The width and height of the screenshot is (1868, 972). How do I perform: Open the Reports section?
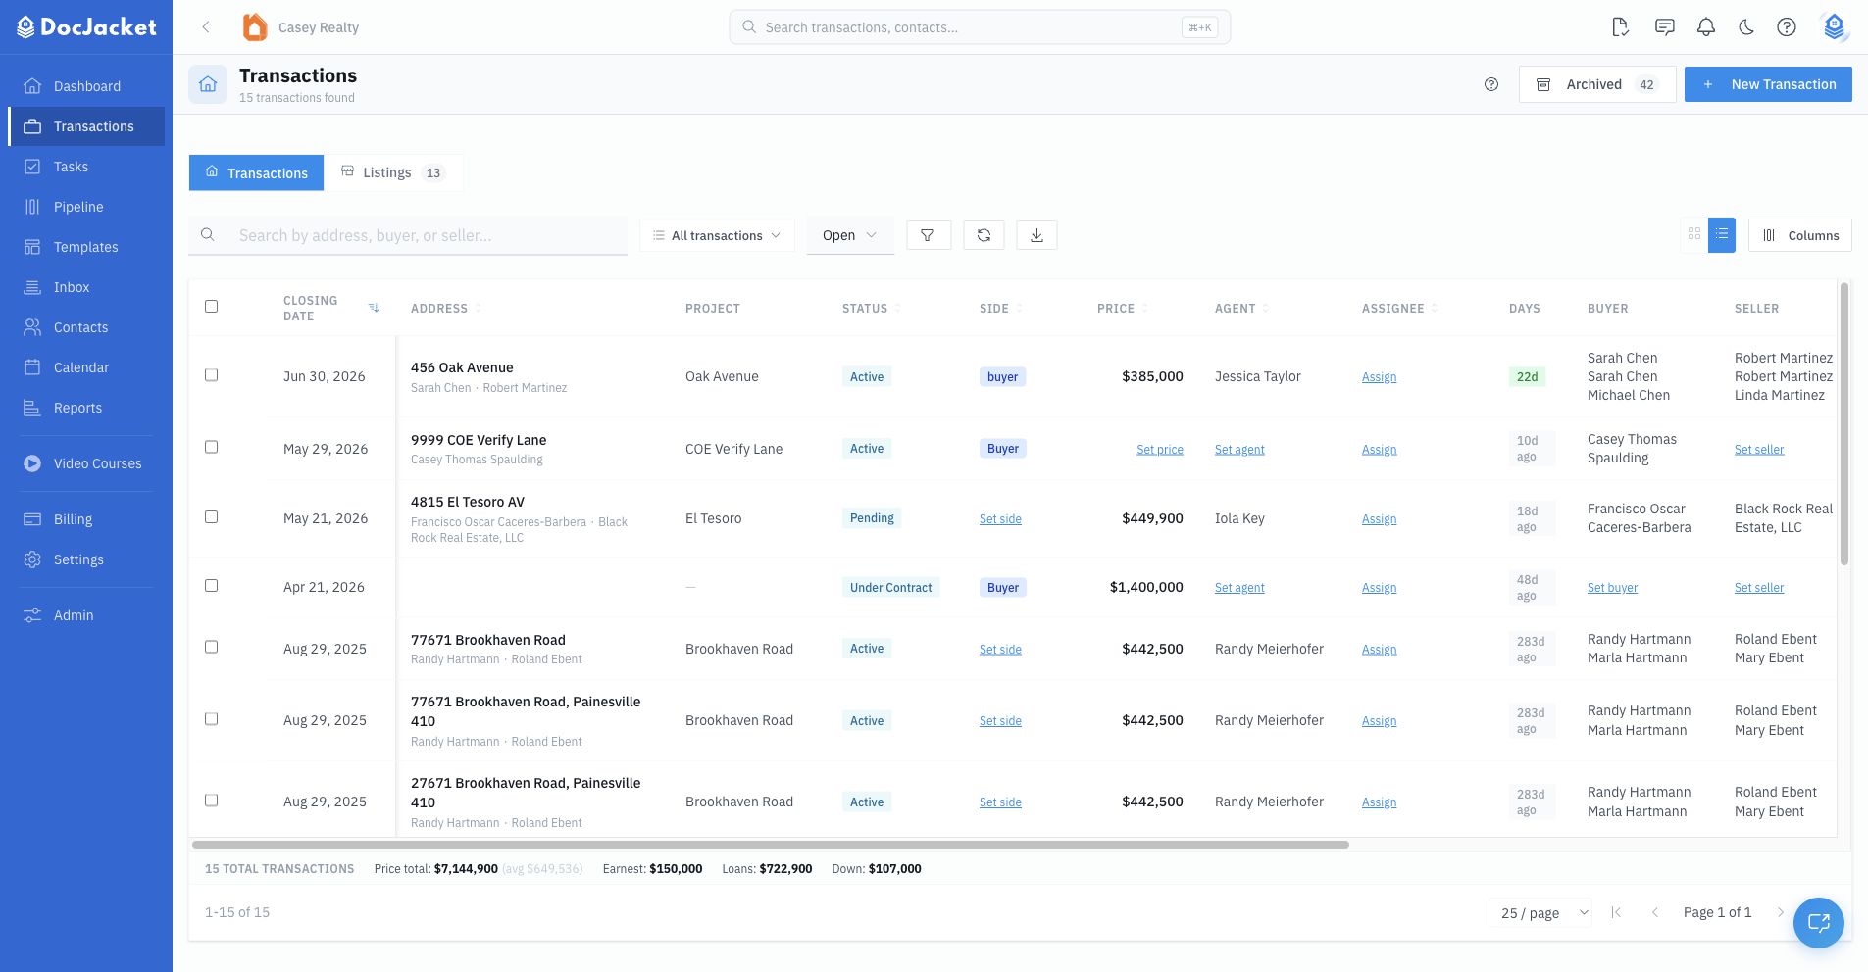coord(86,408)
